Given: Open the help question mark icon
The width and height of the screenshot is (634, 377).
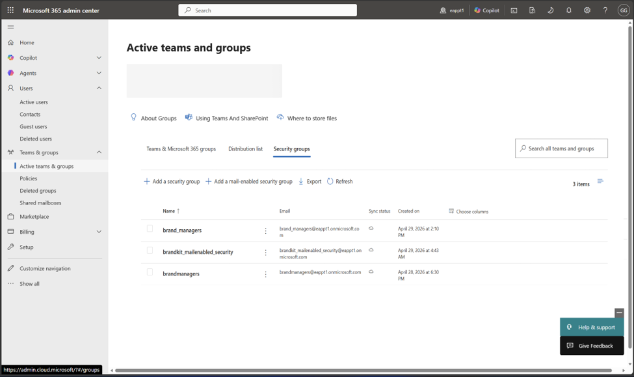Looking at the screenshot, I should (605, 10).
